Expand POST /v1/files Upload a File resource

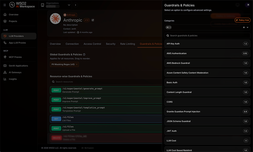pos(106,128)
